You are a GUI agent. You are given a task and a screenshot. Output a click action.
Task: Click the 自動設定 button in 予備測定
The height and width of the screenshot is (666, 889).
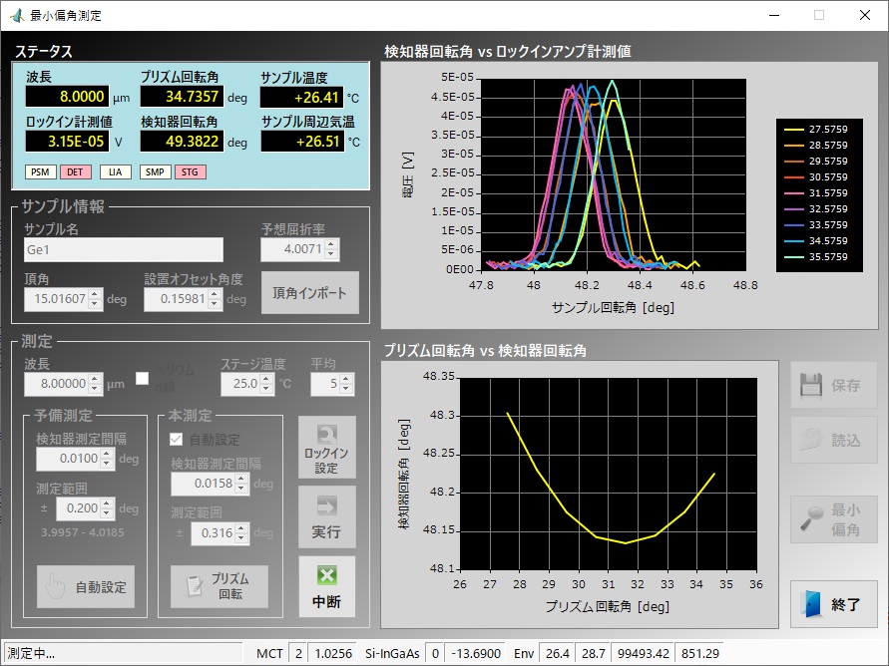86,586
